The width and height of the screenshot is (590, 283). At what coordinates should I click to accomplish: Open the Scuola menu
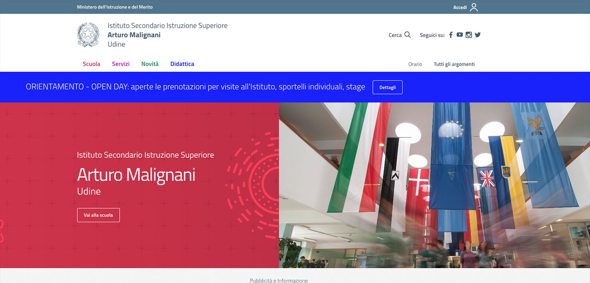91,64
